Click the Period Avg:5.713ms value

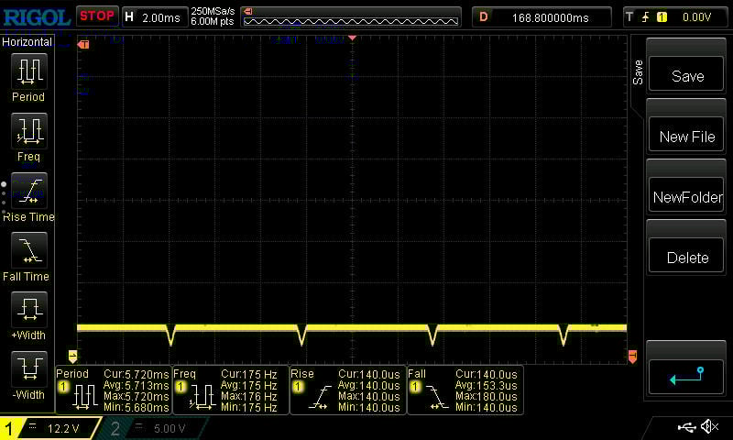pyautogui.click(x=136, y=386)
